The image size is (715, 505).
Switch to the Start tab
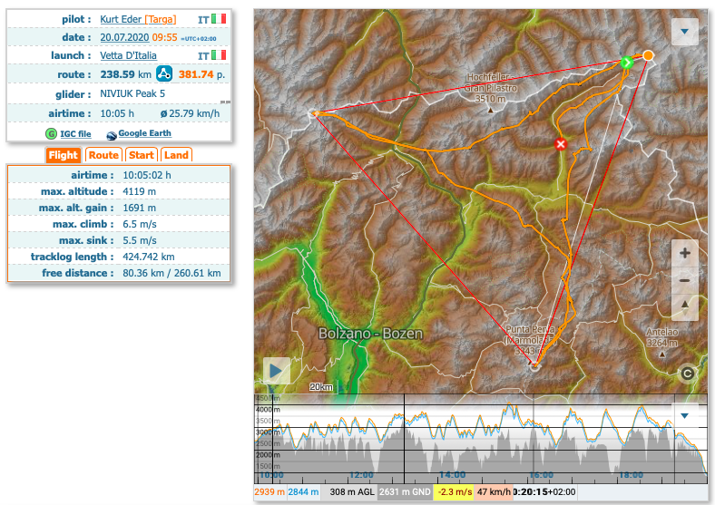[x=141, y=155]
